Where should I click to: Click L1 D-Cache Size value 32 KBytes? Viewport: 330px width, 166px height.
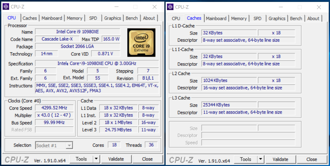(x=229, y=33)
